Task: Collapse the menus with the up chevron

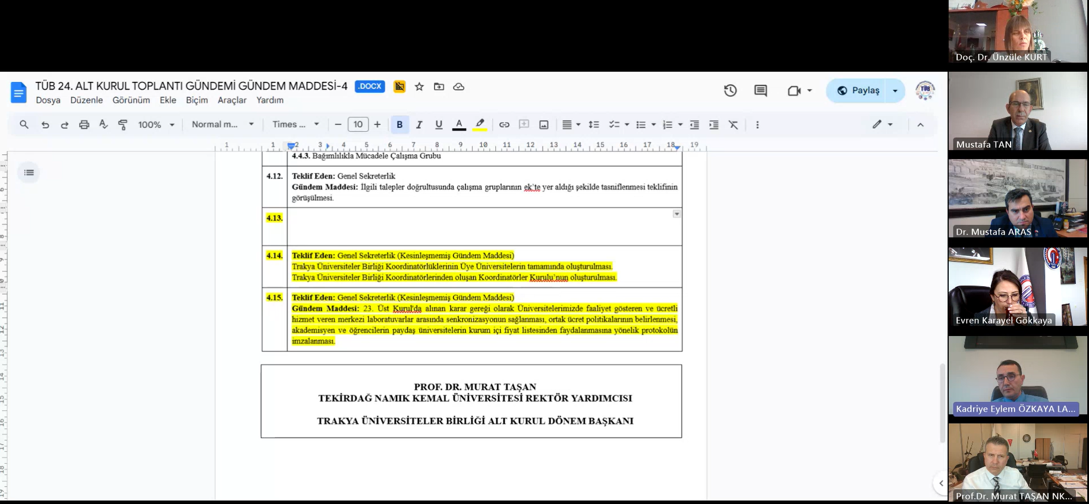Action: click(920, 125)
